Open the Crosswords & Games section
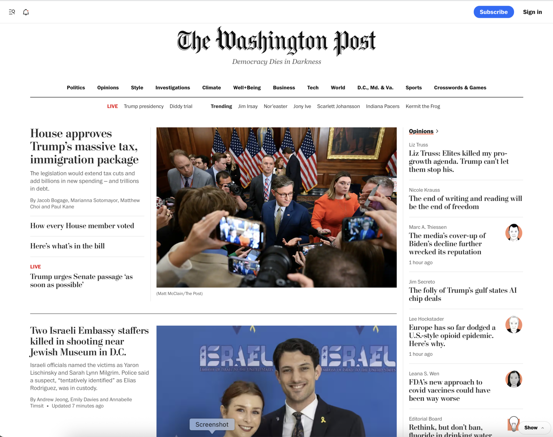 click(x=460, y=88)
